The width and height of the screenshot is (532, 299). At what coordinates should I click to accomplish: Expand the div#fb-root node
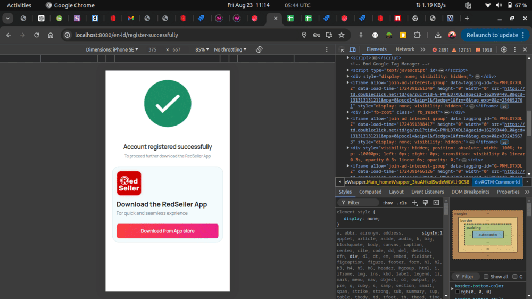(348, 112)
